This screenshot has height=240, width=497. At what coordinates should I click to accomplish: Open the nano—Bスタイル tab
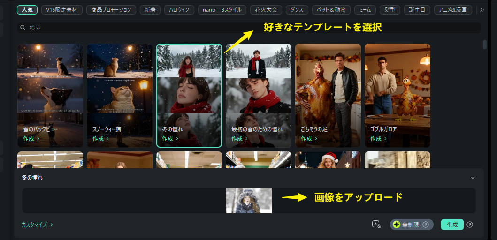(x=222, y=10)
